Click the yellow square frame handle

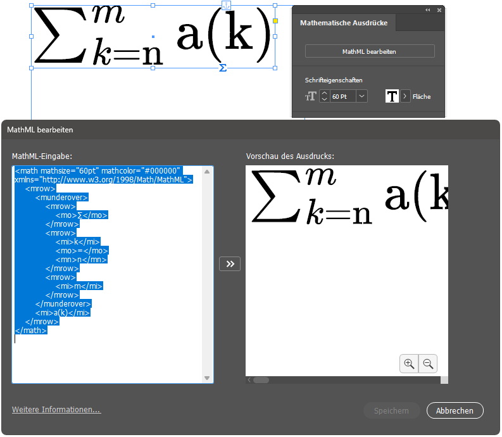(275, 21)
